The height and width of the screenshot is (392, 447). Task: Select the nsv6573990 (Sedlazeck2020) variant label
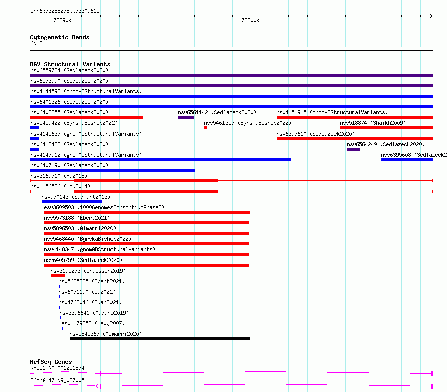[69, 81]
